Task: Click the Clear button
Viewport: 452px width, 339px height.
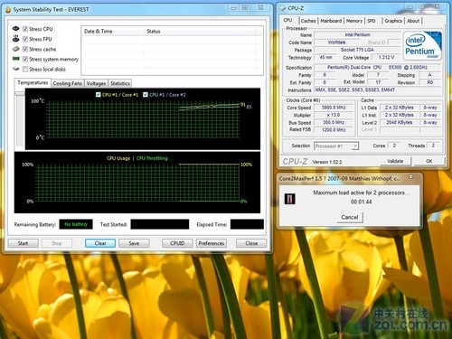Action: [x=100, y=243]
